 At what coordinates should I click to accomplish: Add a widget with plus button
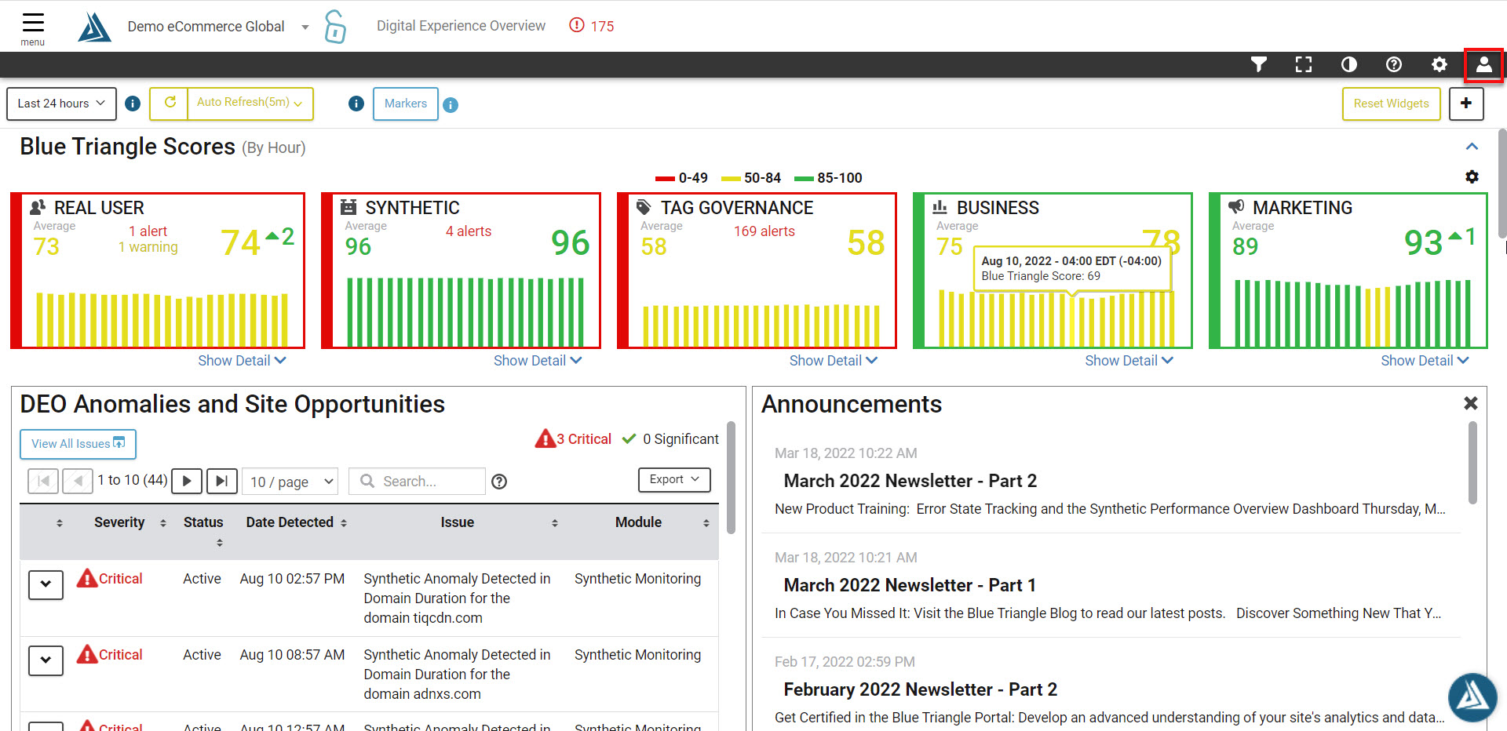pyautogui.click(x=1466, y=104)
